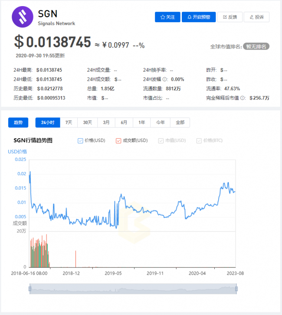Enable the 市值(USD) checkbox

coord(161,141)
